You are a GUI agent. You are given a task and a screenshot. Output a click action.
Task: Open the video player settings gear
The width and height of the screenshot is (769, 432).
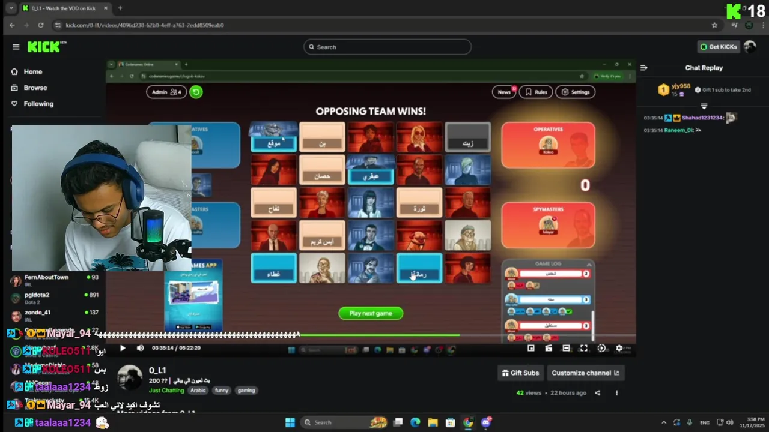pos(619,348)
